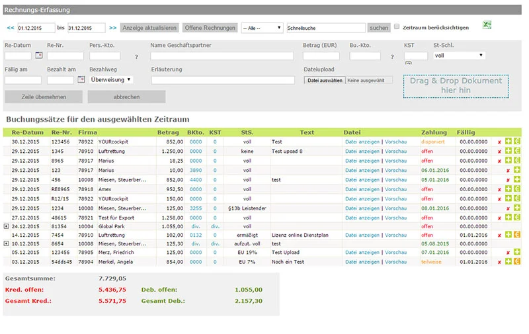
Task: Click the abbrechen button
Action: click(126, 97)
